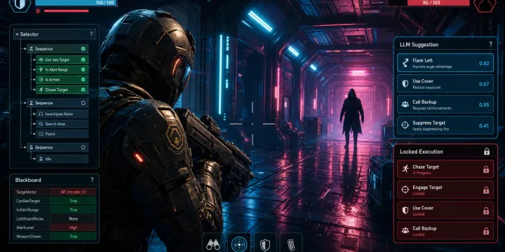The height and width of the screenshot is (252, 505).
Task: Collapse the Selector root node arrow
Action: [17, 34]
